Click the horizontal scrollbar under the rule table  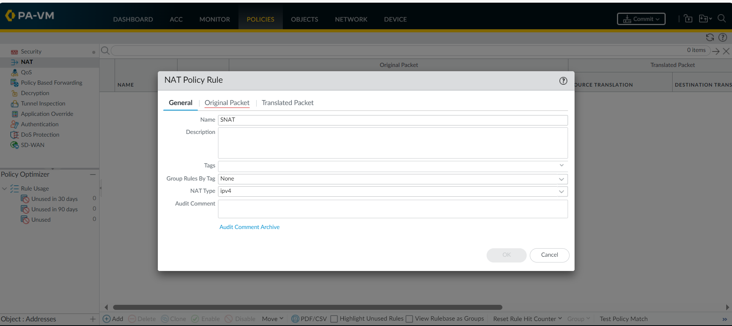(307, 307)
